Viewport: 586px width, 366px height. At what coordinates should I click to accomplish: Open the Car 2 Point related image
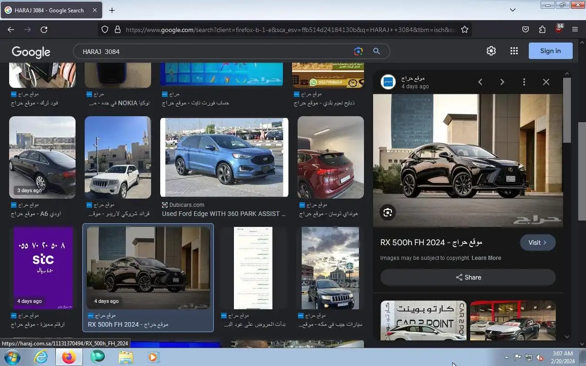[x=423, y=320]
